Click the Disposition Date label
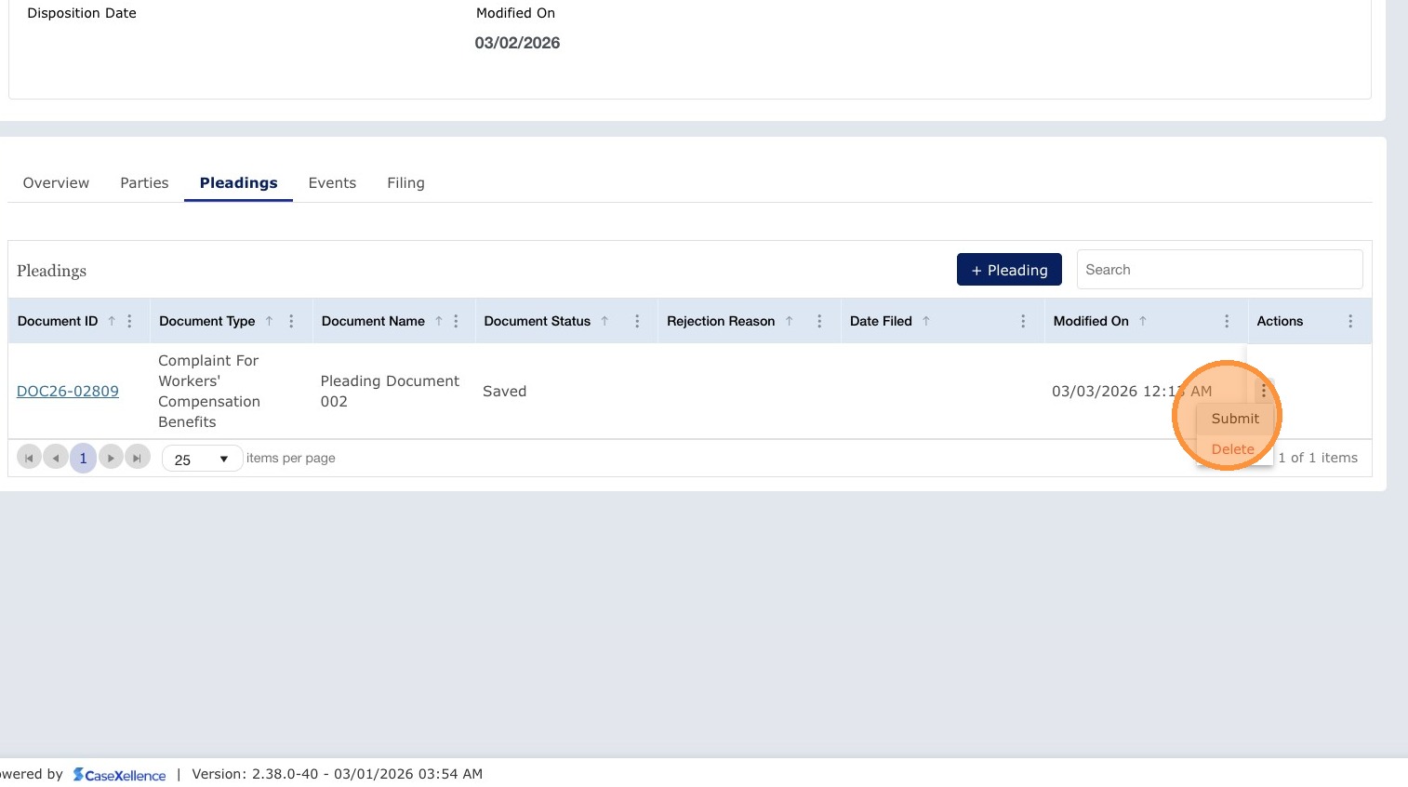Image resolution: width=1408 pixels, height=787 pixels. pos(82,13)
